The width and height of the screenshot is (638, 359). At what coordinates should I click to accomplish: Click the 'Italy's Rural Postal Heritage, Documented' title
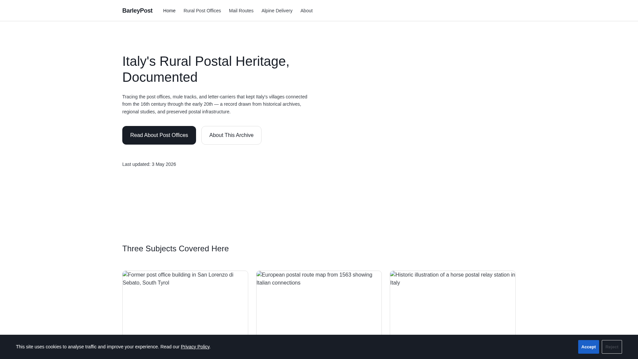click(206, 69)
